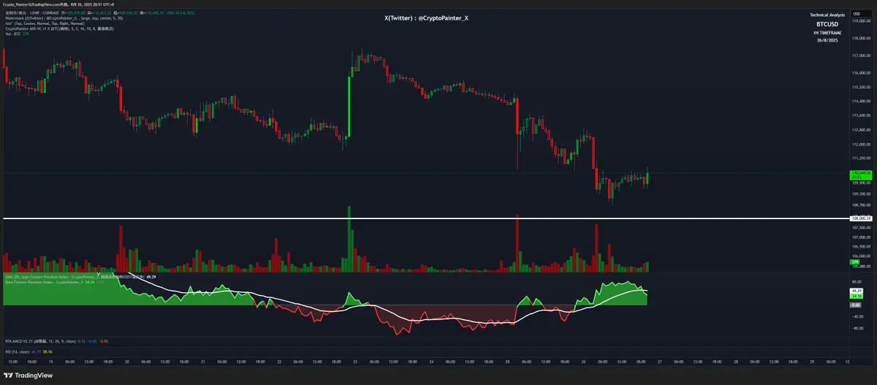Click the TradingView logo
The width and height of the screenshot is (877, 385).
28,376
